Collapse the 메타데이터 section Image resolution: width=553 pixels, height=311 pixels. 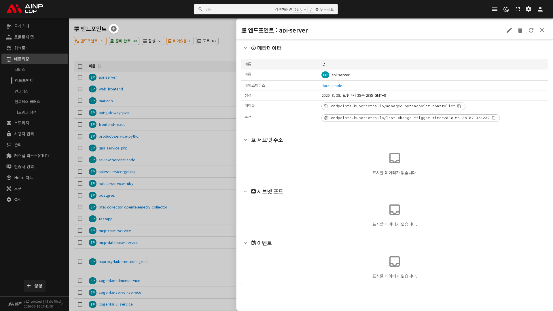point(245,48)
